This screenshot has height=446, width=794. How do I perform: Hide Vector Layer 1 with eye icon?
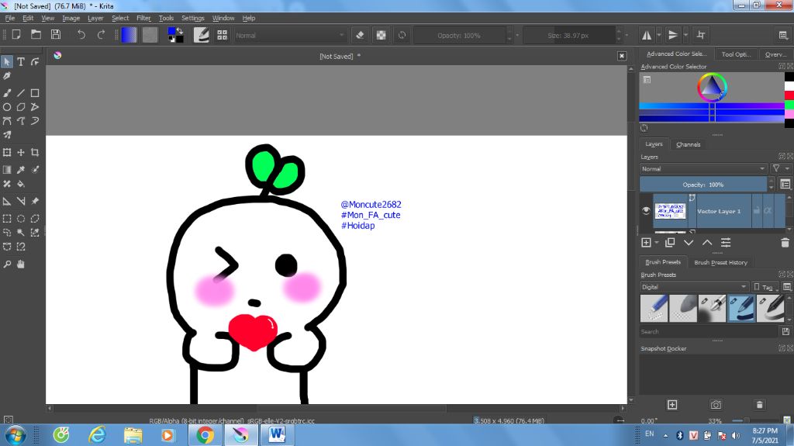[x=646, y=211]
